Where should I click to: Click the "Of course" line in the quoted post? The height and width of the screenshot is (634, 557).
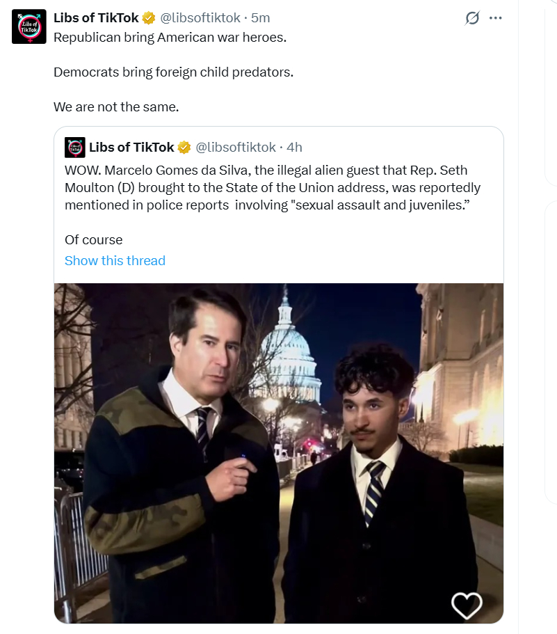[x=93, y=239]
